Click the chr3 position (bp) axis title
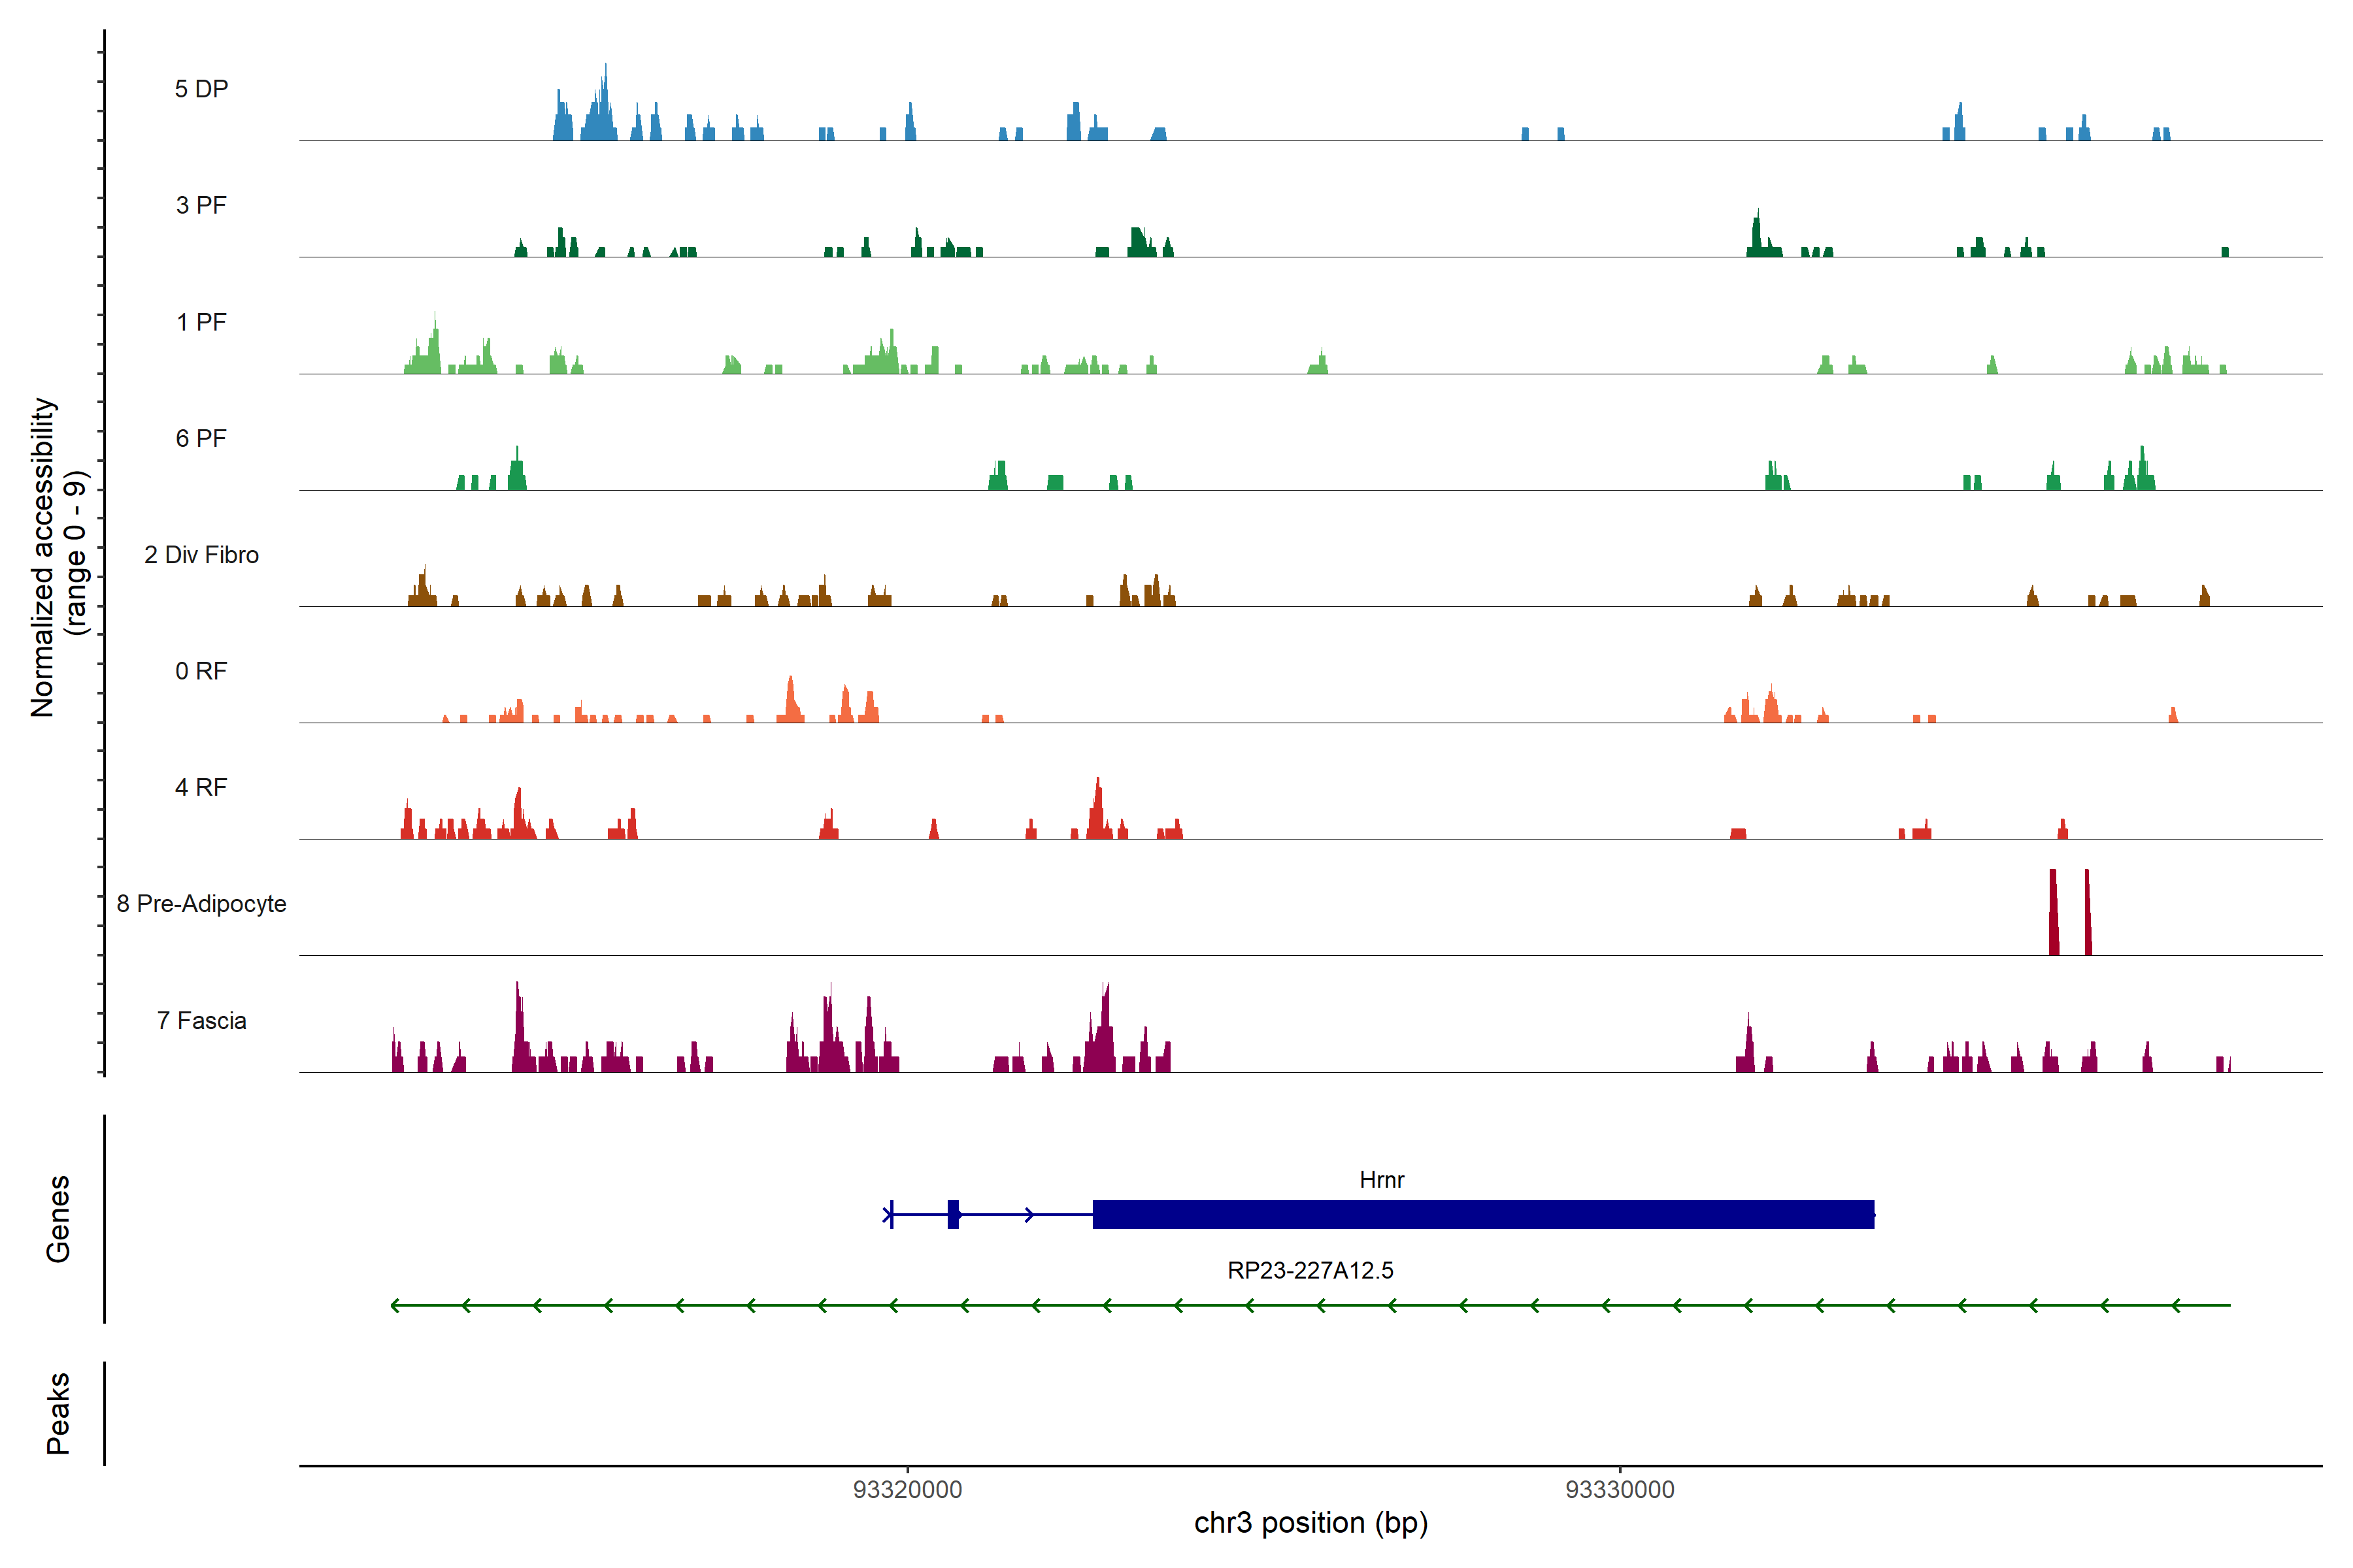Screen dimensions: 2353x1568 [x=1310, y=1523]
